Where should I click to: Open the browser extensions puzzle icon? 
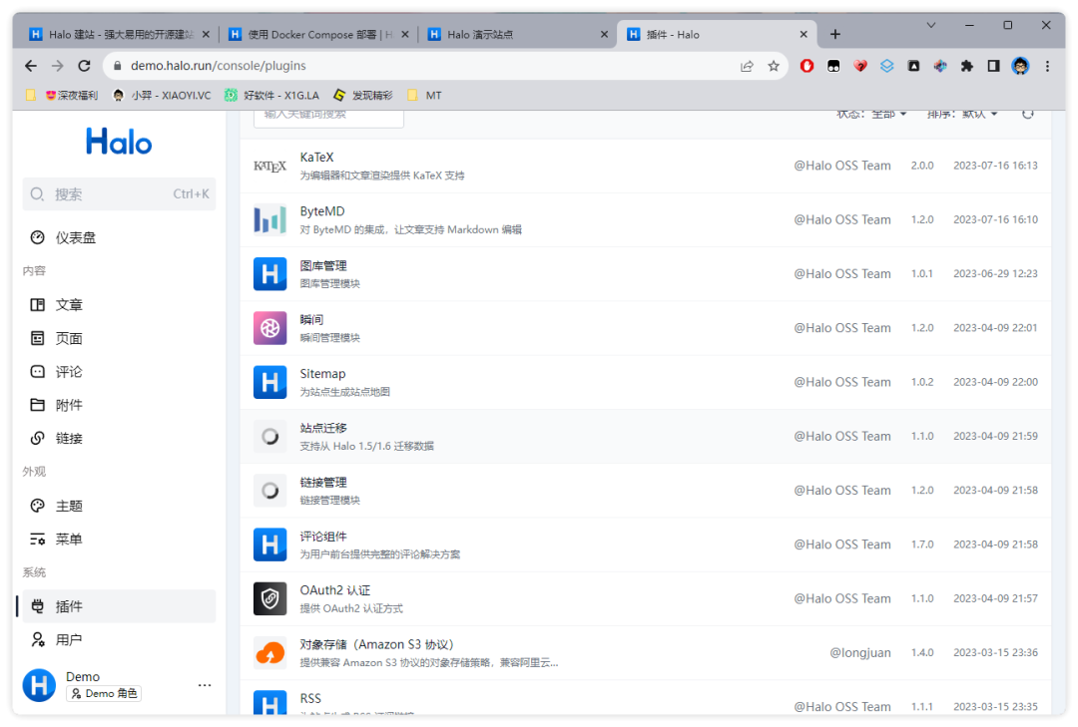tap(966, 66)
